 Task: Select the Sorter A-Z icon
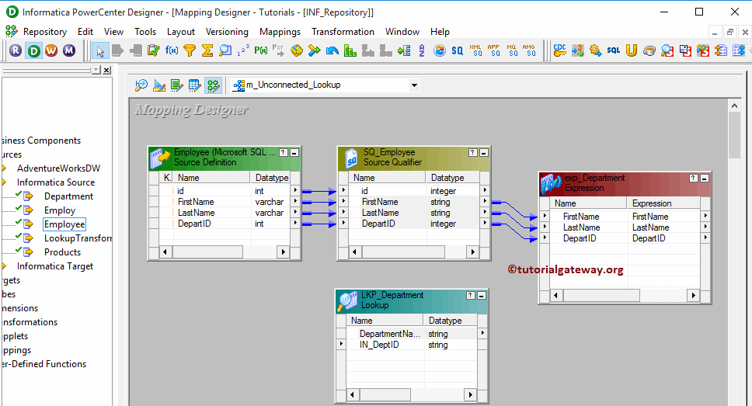coord(422,50)
